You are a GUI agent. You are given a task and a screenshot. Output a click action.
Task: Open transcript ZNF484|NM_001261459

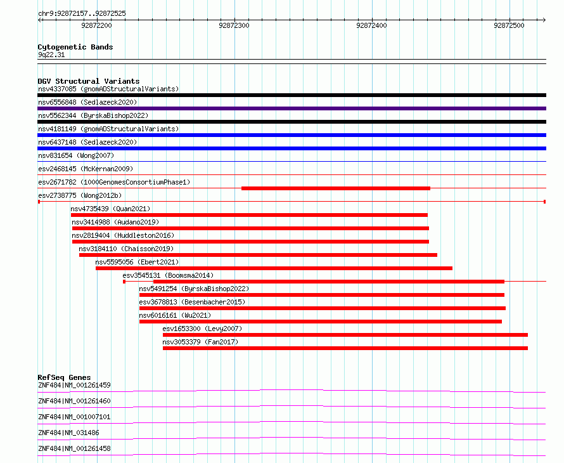74,385
